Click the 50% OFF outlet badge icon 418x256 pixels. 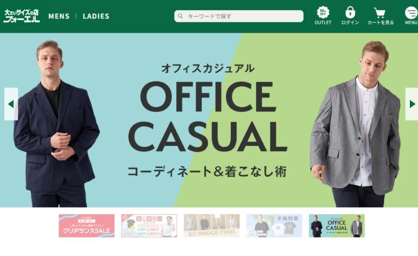[323, 13]
